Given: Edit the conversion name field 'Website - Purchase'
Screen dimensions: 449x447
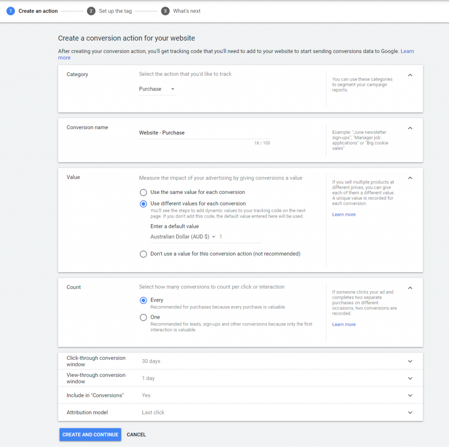Looking at the screenshot, I should coord(204,133).
